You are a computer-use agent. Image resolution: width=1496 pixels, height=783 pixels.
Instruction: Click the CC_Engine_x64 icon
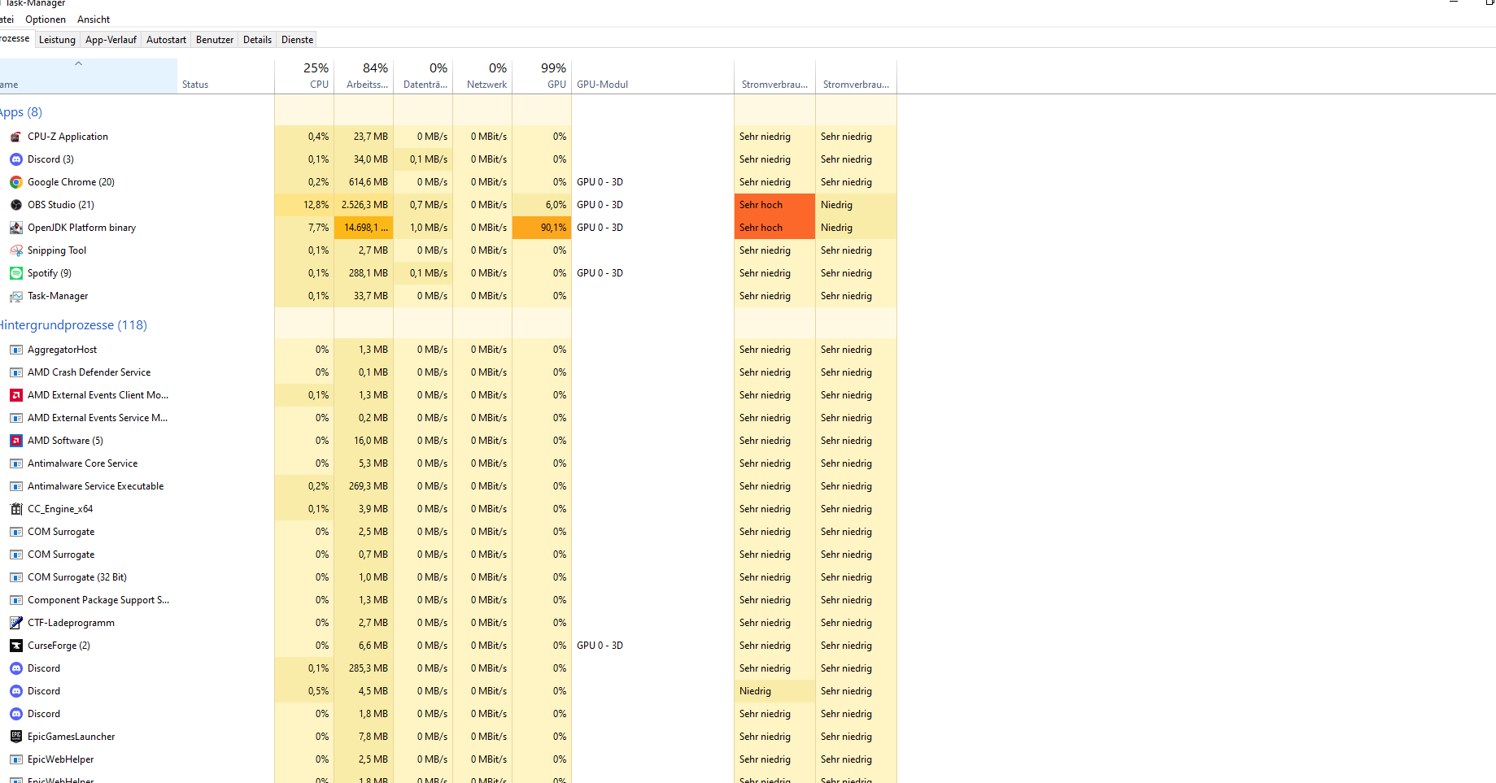click(x=16, y=509)
